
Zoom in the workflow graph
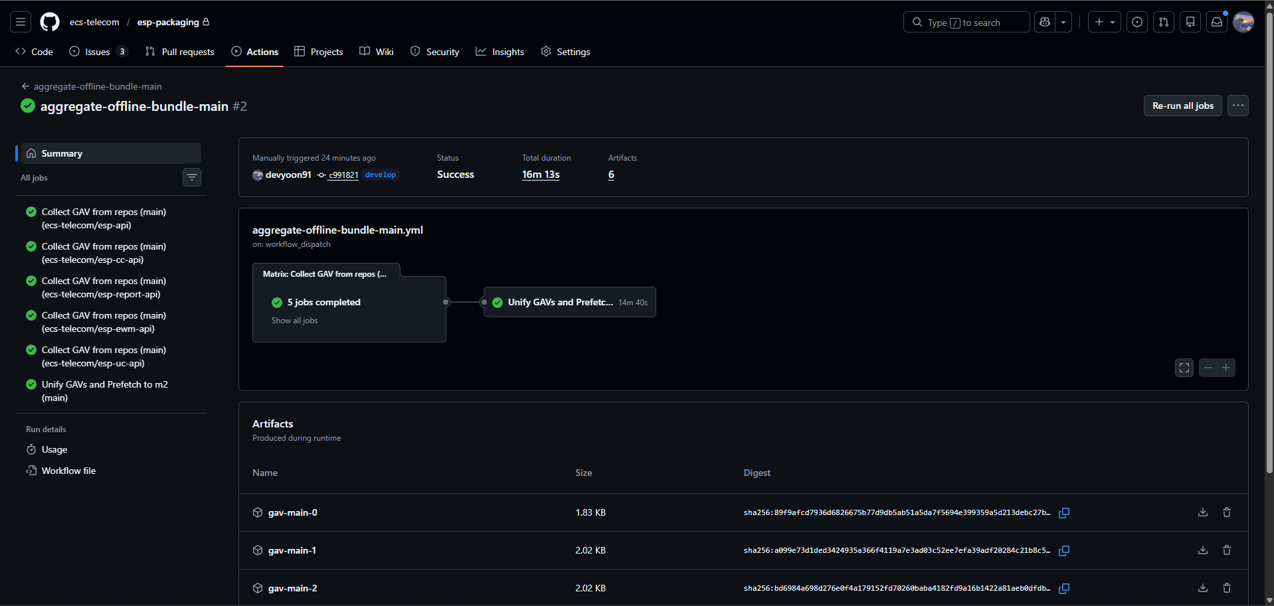1226,368
